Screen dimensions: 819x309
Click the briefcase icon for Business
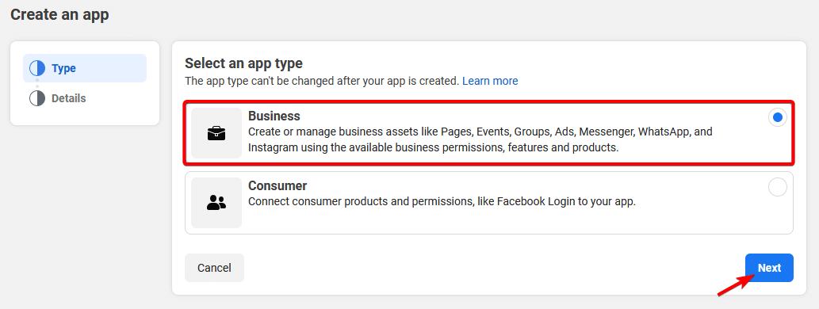click(216, 133)
